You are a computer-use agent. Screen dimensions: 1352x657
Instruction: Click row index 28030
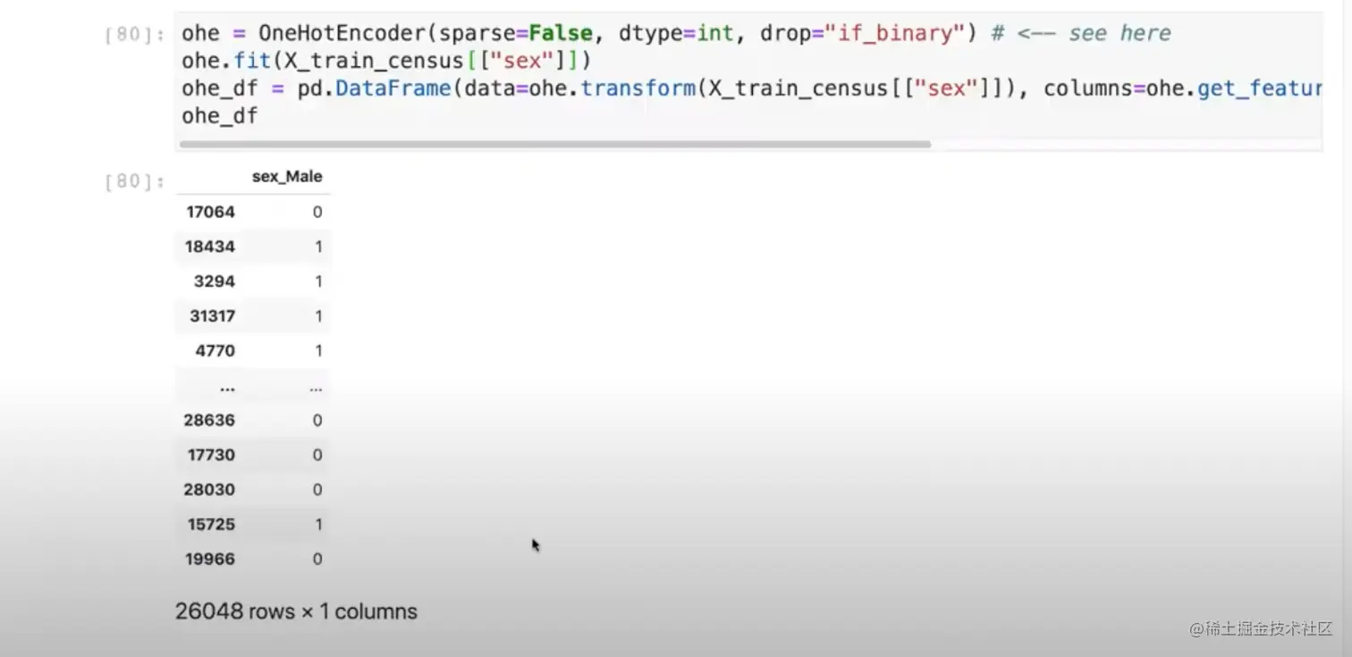tap(209, 490)
